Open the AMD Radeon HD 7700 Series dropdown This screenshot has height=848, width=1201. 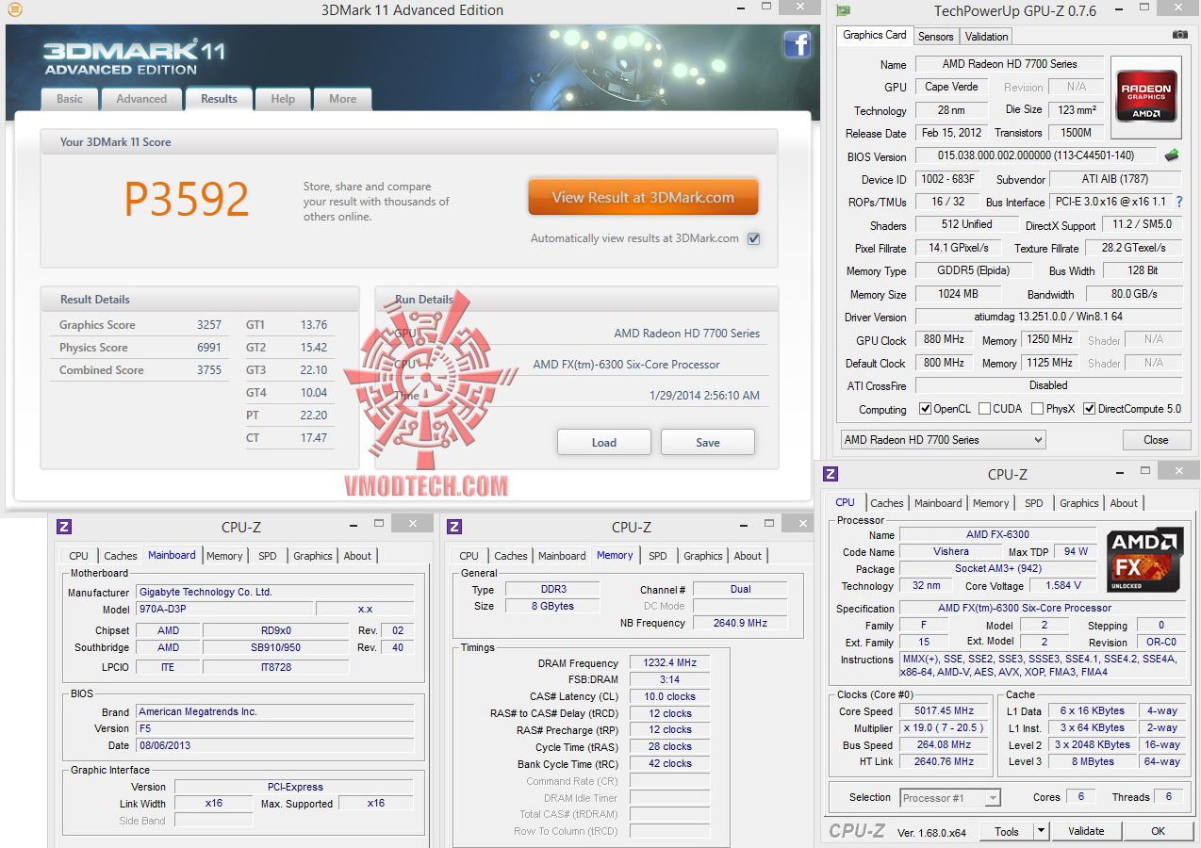pyautogui.click(x=943, y=440)
